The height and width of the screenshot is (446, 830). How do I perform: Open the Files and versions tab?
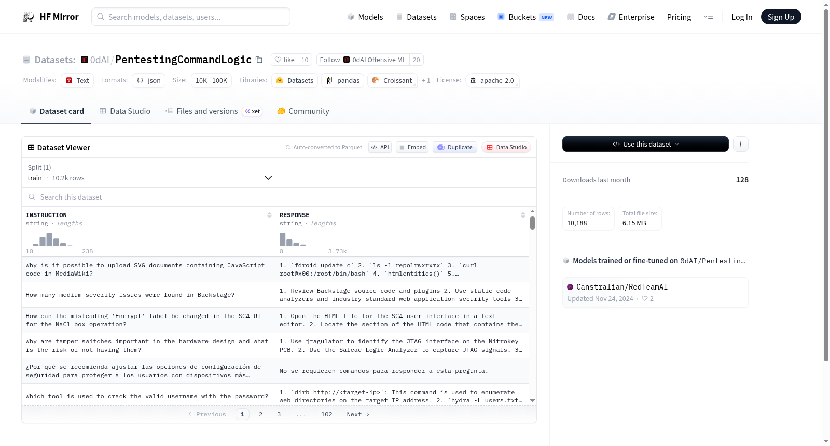pos(213,111)
